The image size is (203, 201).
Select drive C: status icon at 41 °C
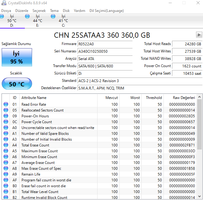point(53,16)
